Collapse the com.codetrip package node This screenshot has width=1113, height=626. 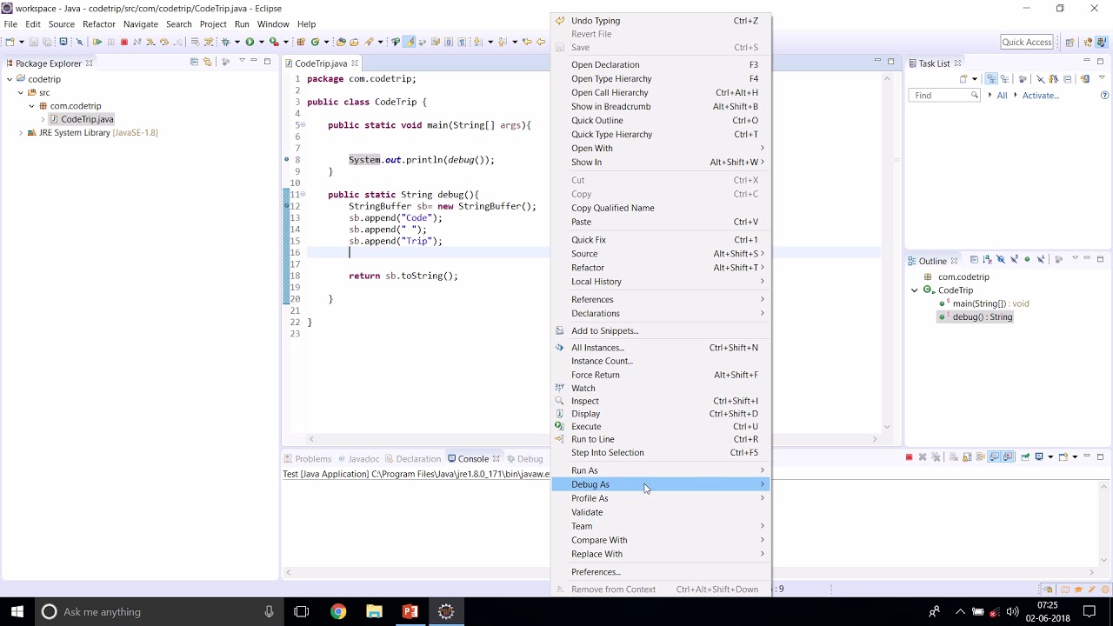click(31, 106)
